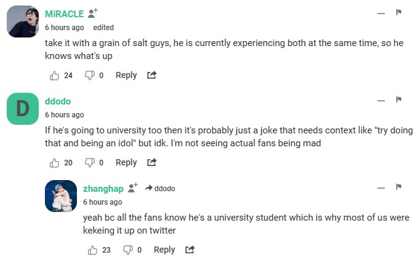This screenshot has width=419, height=260.
Task: Share zhanghap's reply
Action: 190,250
